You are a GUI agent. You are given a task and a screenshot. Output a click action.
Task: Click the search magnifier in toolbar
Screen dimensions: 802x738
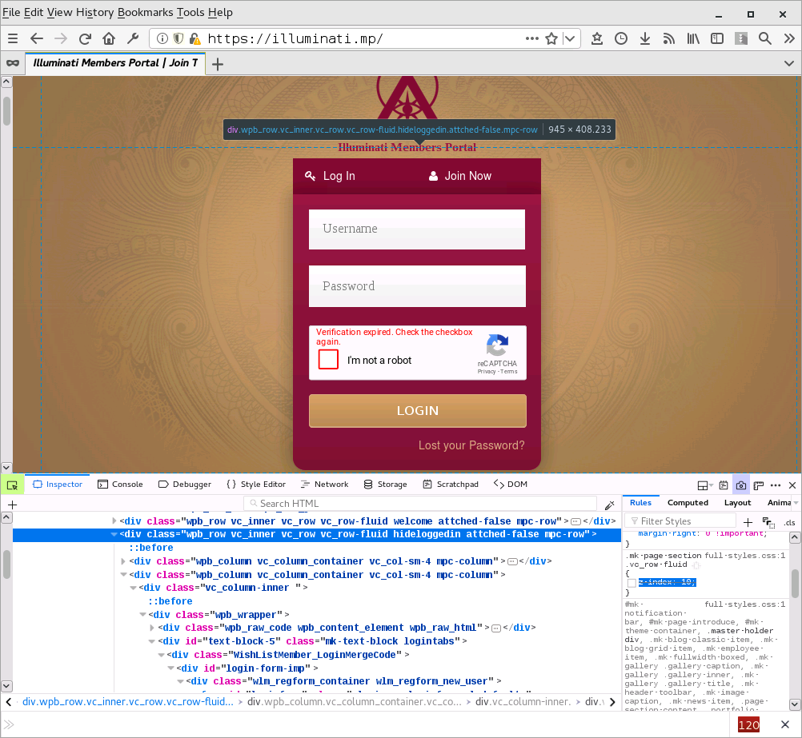pyautogui.click(x=765, y=38)
